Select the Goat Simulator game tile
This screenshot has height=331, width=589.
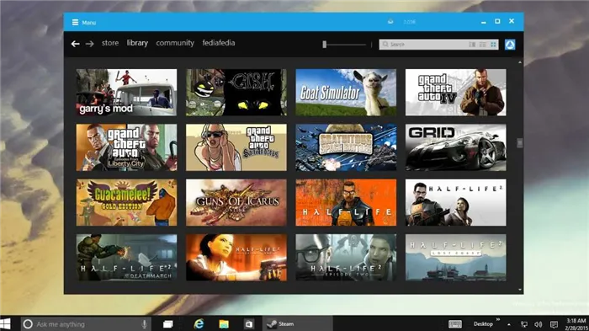[346, 92]
